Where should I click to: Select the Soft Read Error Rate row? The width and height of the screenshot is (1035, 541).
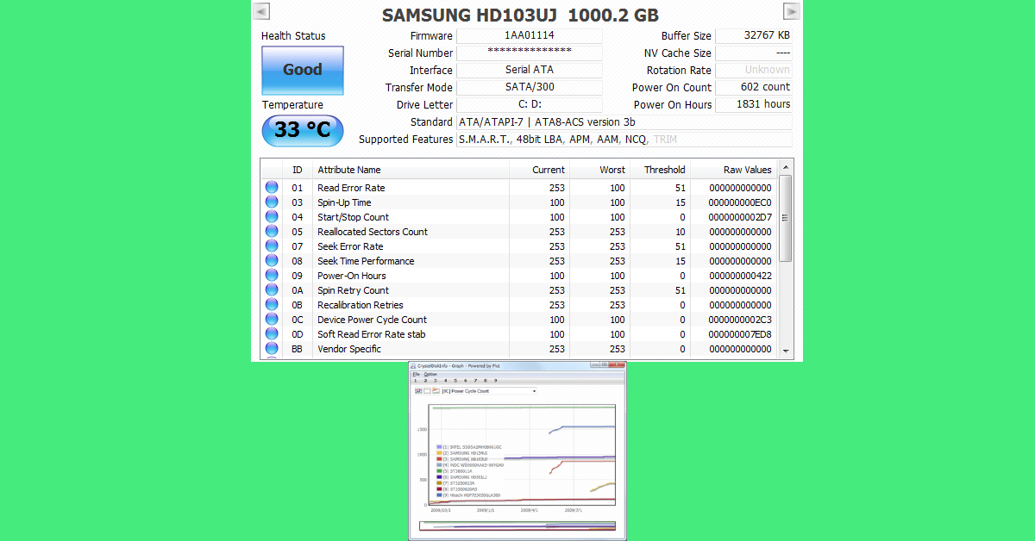coord(371,334)
